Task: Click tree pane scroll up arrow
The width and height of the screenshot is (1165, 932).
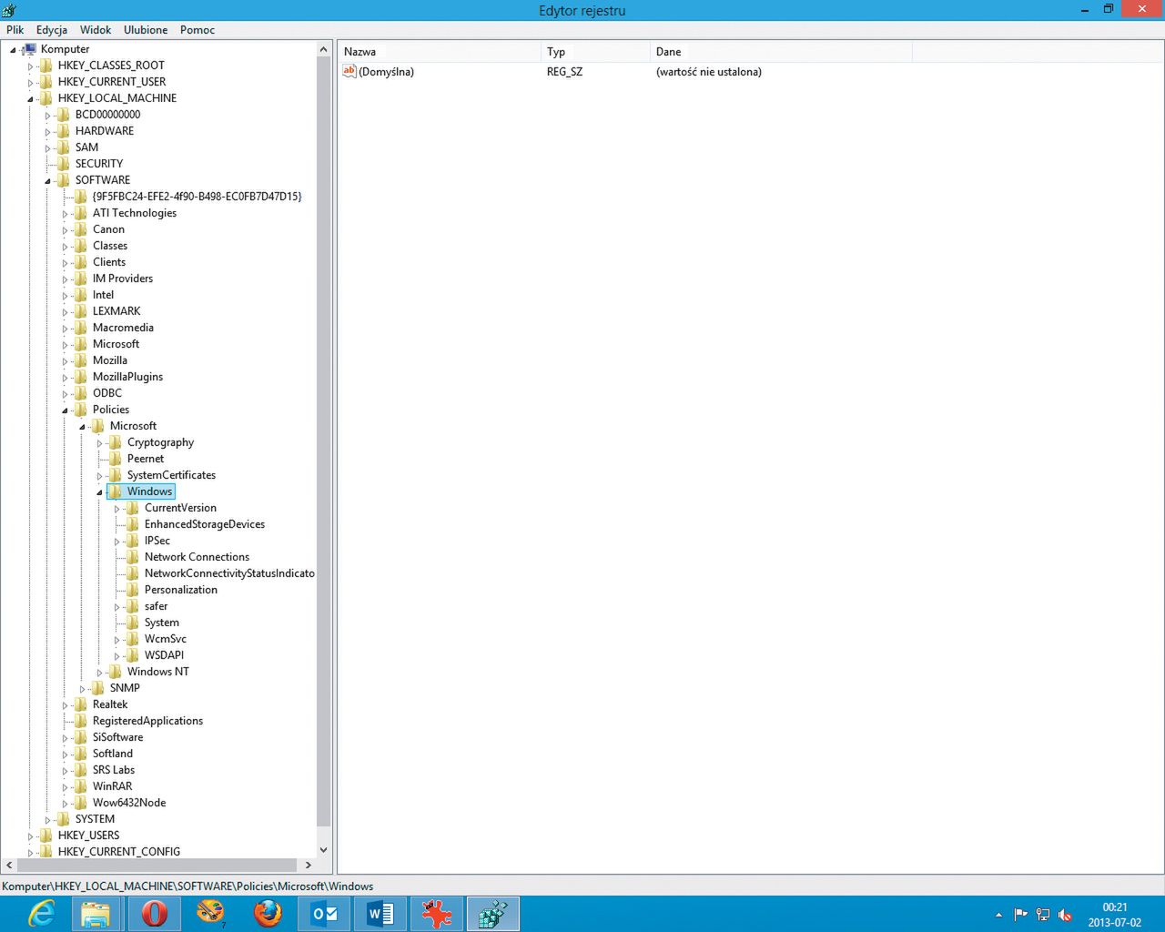Action: 323,49
